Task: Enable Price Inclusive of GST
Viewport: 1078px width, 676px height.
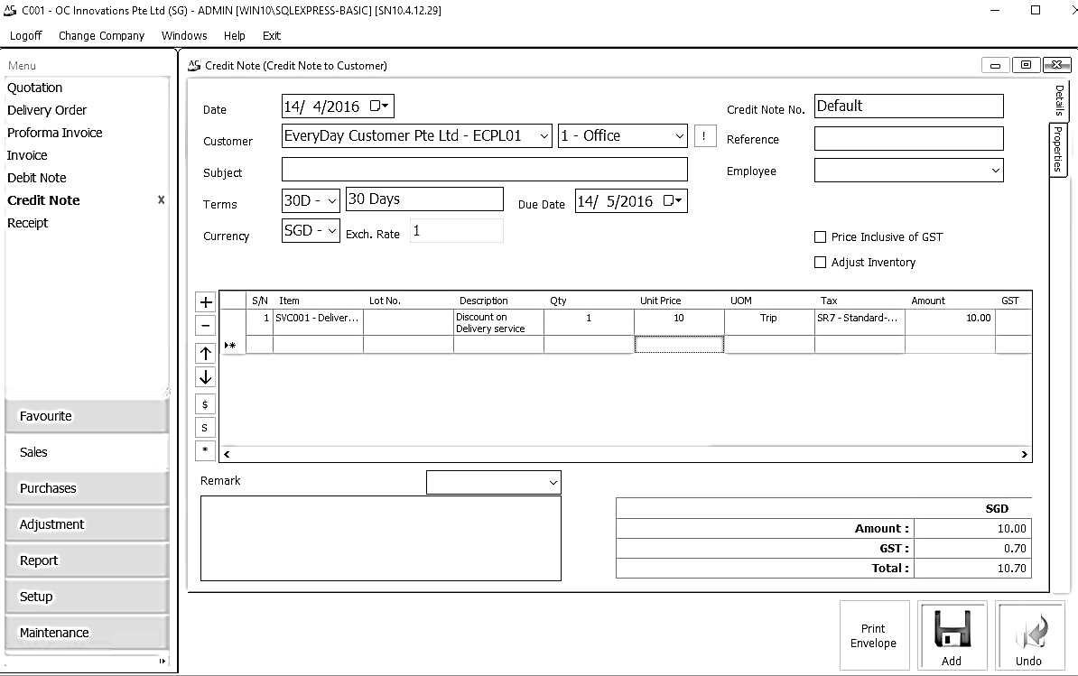Action: tap(820, 237)
